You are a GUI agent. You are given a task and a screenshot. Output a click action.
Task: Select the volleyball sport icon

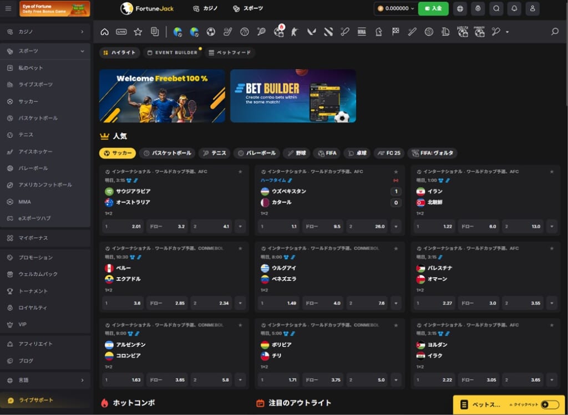point(429,32)
